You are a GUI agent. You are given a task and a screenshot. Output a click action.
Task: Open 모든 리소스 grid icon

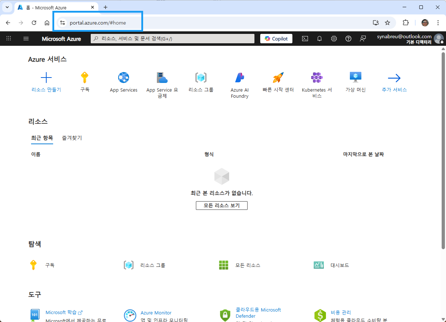point(224,265)
